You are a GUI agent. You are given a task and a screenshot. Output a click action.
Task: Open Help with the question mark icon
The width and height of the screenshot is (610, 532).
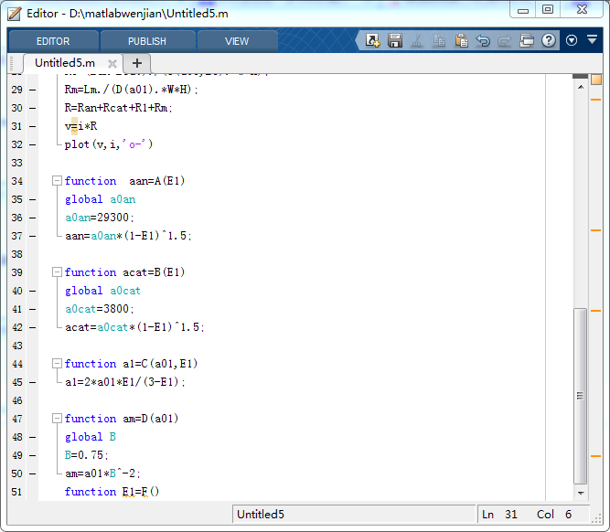click(x=549, y=40)
